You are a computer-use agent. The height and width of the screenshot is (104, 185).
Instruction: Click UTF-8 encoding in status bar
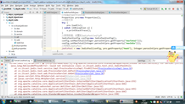(170, 97)
